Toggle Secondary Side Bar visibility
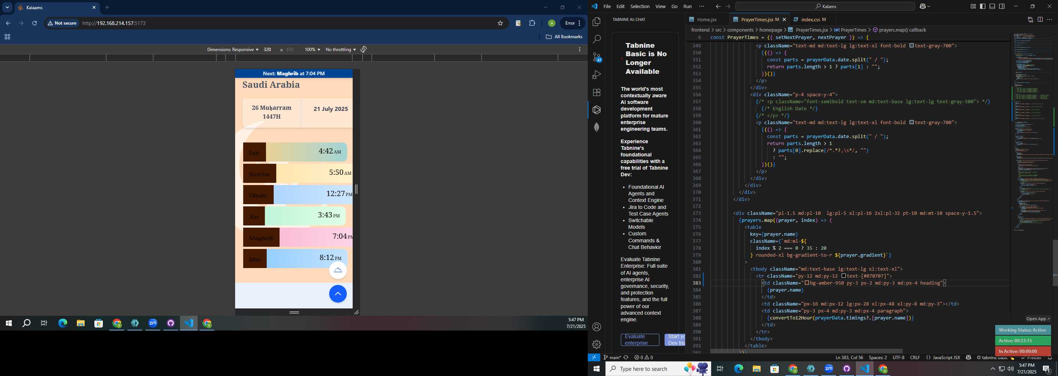Screen dimensions: 1058x376 (1002, 7)
